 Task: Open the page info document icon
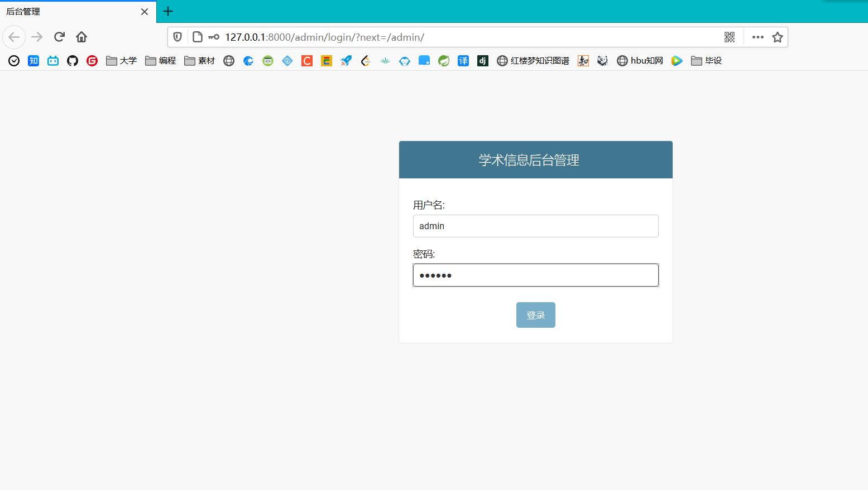(x=197, y=37)
